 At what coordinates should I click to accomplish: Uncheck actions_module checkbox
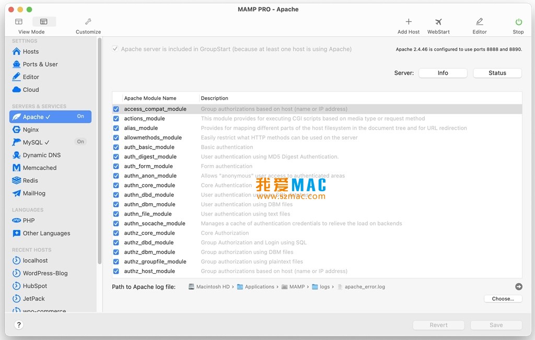pyautogui.click(x=116, y=119)
